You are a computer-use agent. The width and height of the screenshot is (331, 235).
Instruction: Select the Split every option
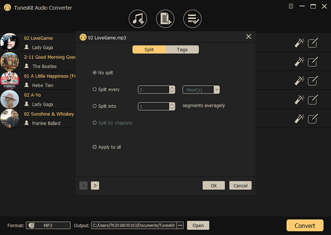[x=106, y=89]
